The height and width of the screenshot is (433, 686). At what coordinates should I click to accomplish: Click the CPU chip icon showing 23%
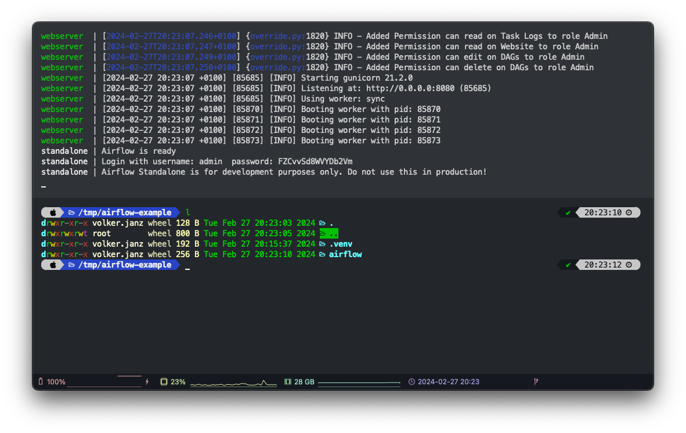click(x=164, y=382)
